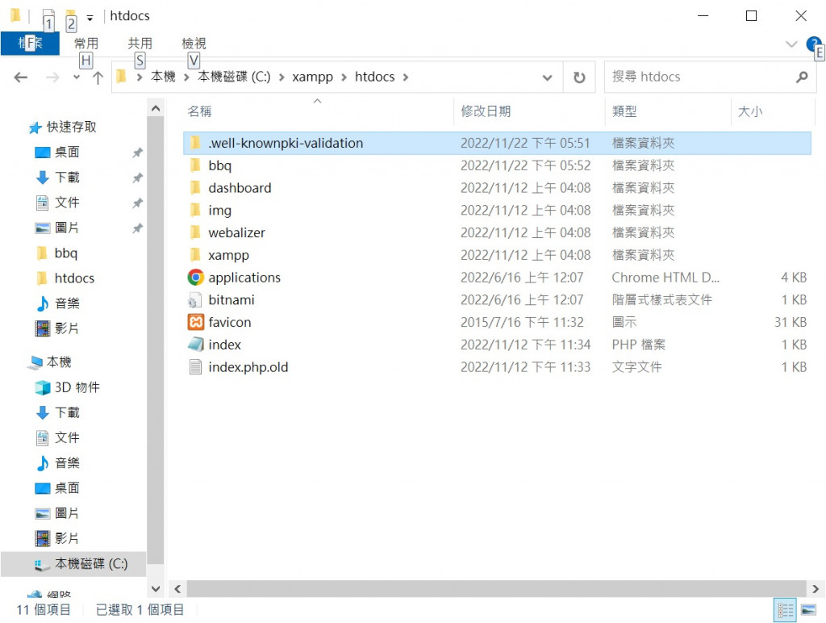826x623 pixels.
Task: Click 文件 under 本機 in sidebar
Action: point(57,438)
